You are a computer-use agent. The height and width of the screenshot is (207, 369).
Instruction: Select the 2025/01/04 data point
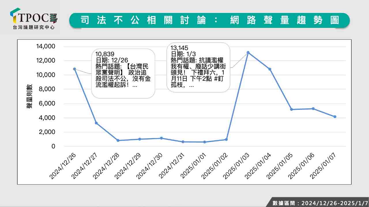point(270,69)
